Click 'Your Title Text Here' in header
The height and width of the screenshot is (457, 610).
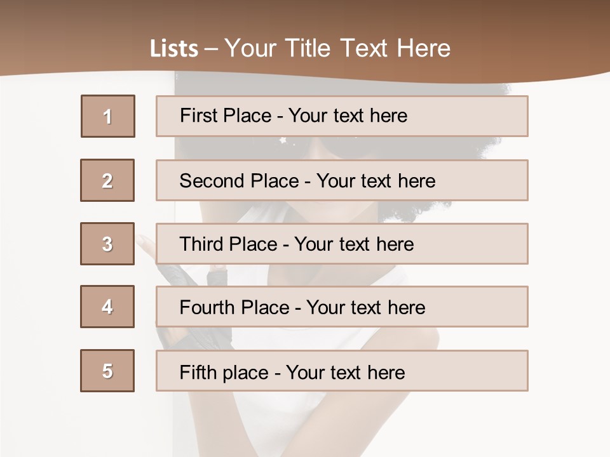point(337,48)
